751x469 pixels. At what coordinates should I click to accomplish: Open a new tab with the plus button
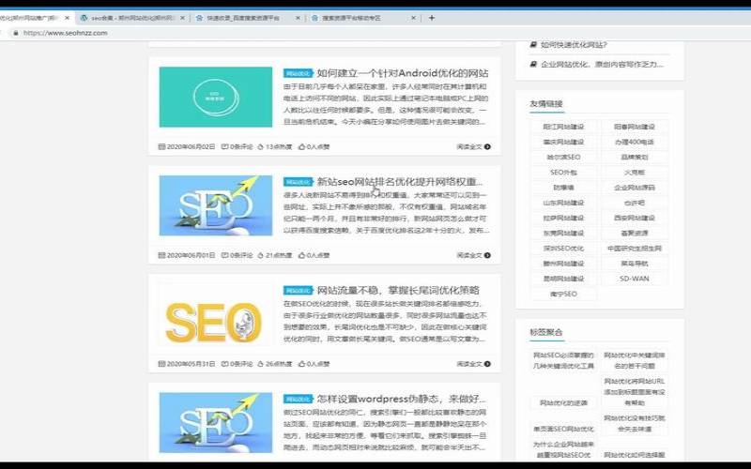tap(432, 18)
